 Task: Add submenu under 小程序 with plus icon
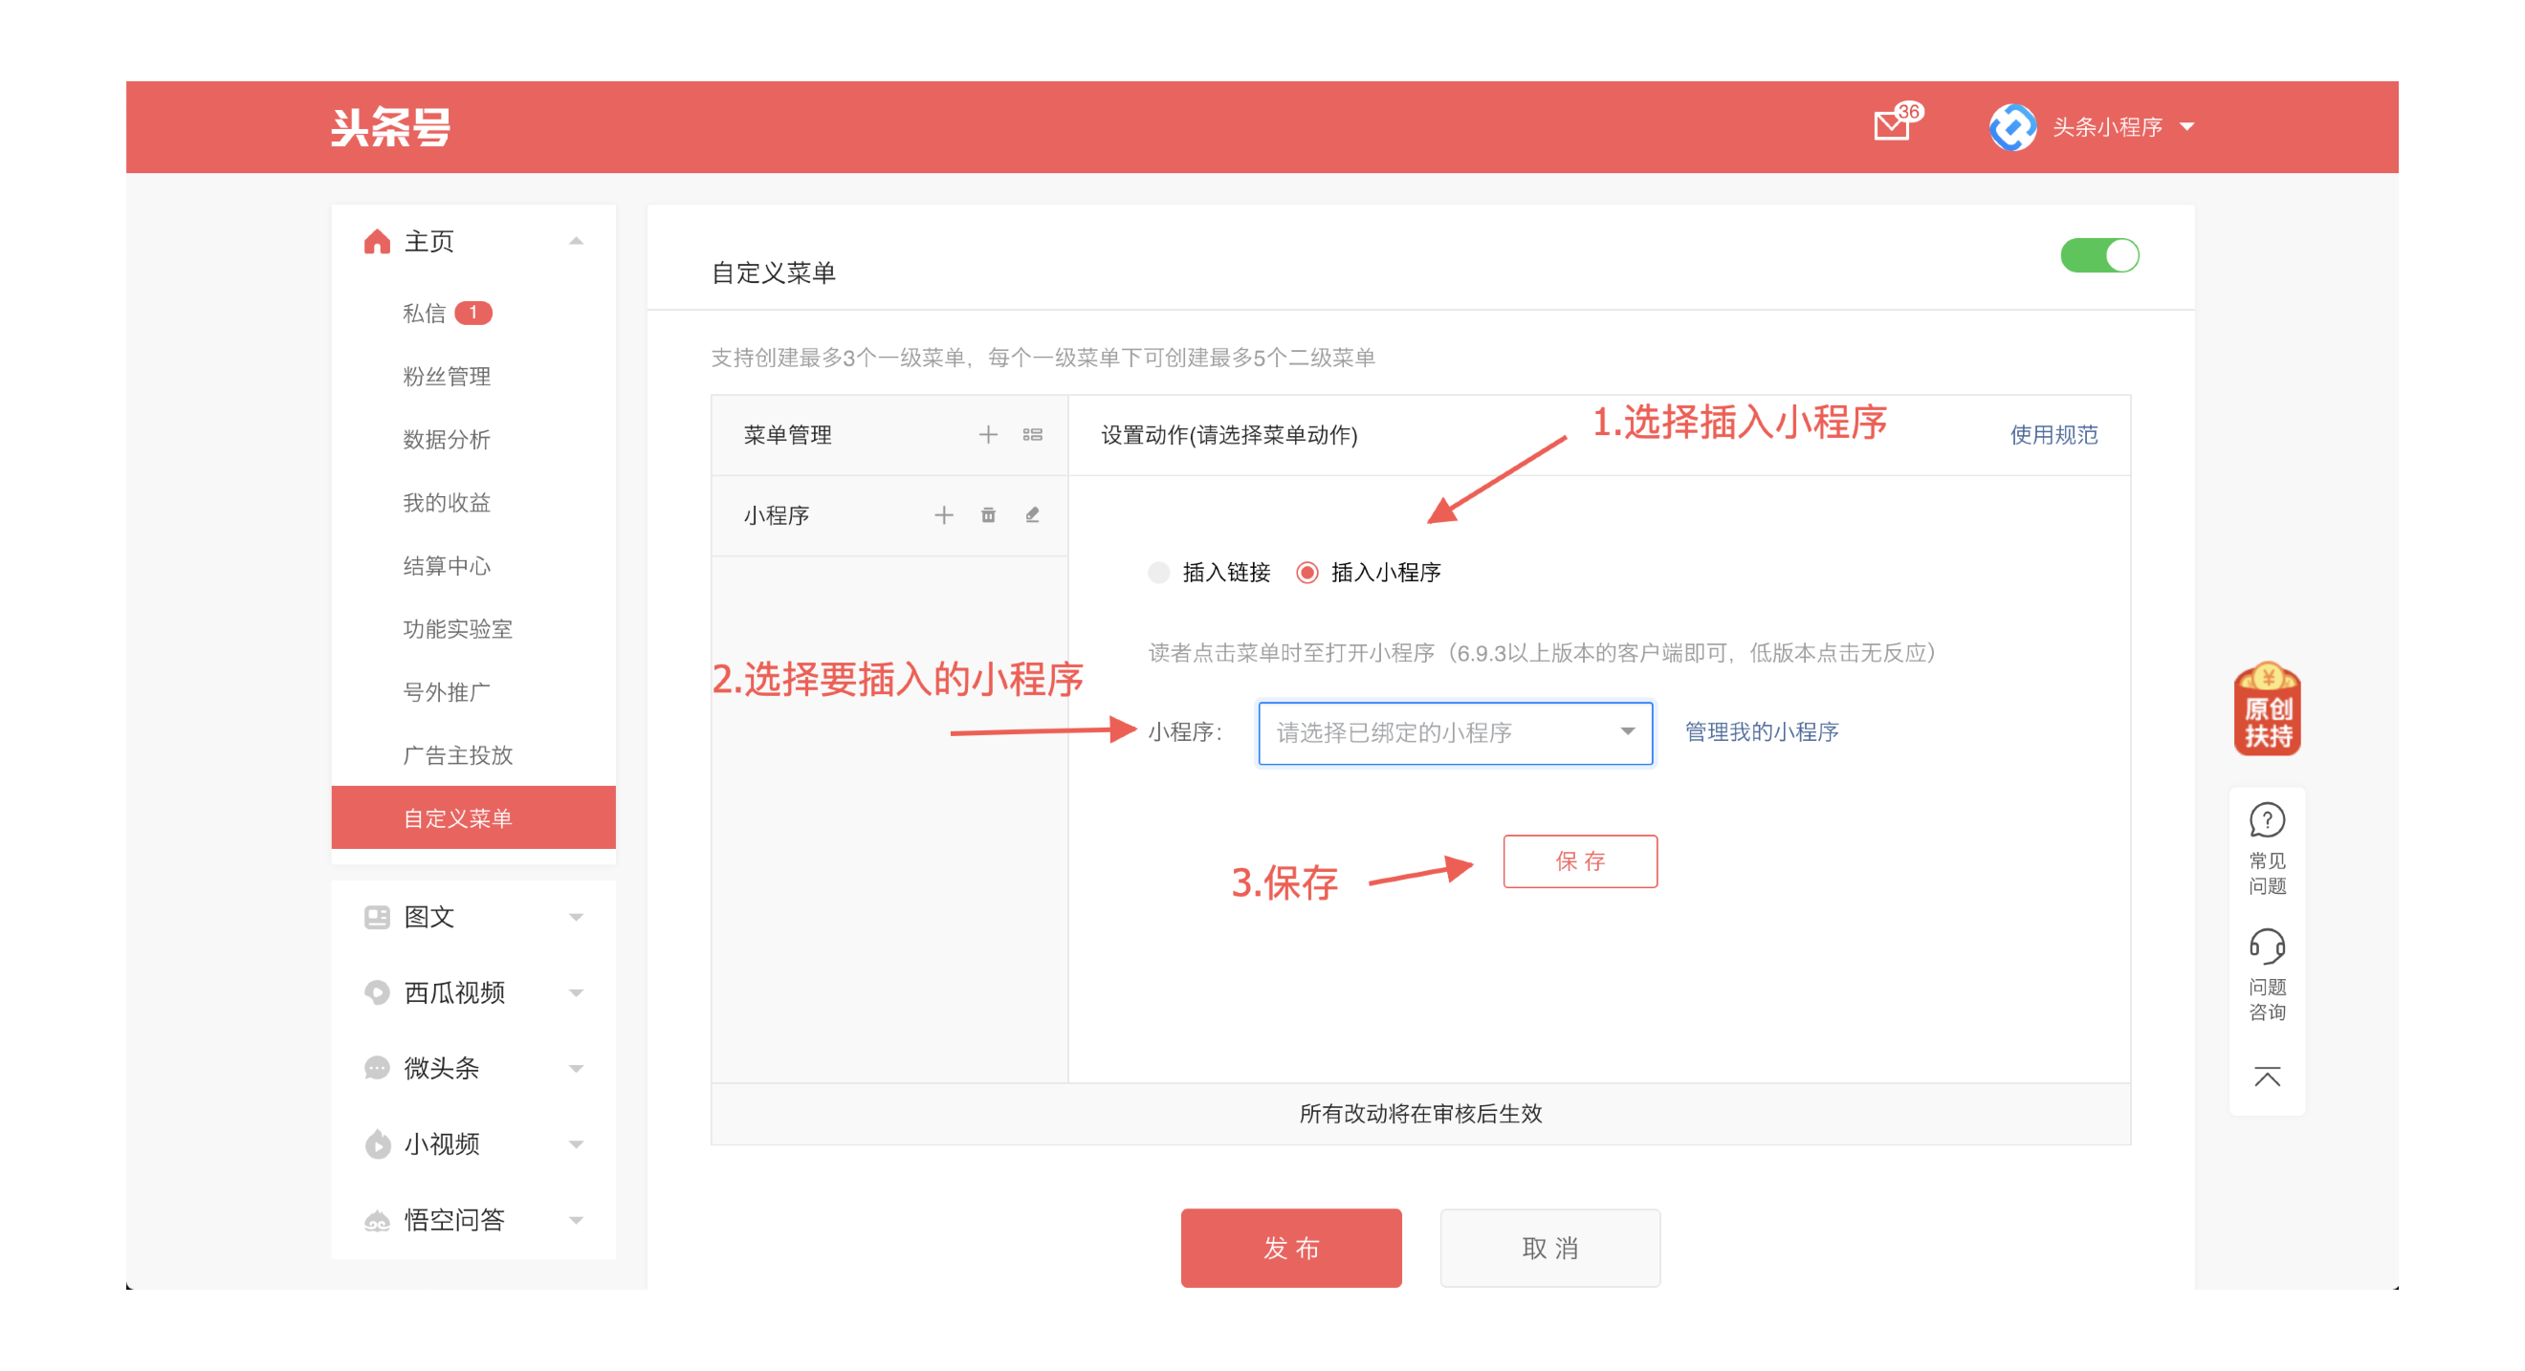(943, 514)
